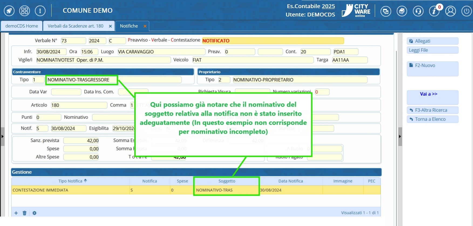Click the Torna a Elenco button
Image resolution: width=473 pixels, height=226 pixels.
432,119
